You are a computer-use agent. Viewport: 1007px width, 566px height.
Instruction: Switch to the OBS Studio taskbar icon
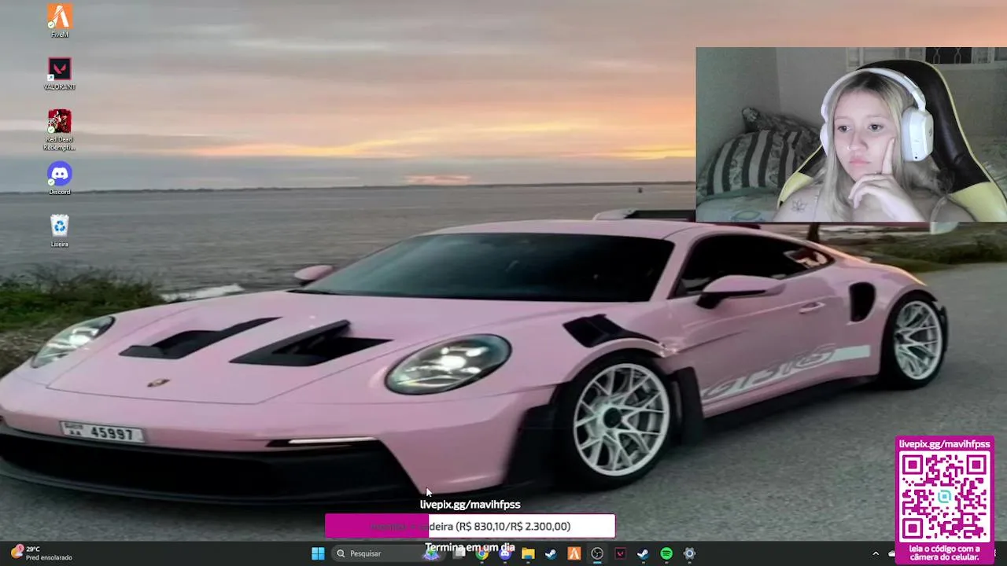pos(597,553)
